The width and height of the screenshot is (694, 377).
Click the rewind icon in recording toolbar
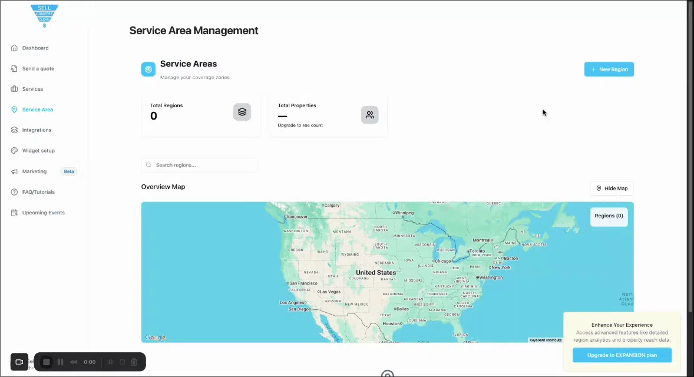(x=74, y=362)
